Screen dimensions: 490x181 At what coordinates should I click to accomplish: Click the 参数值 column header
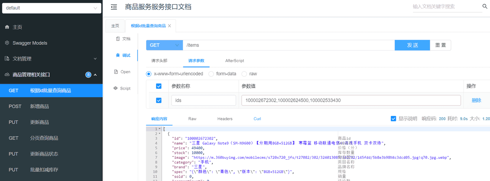[249, 86]
